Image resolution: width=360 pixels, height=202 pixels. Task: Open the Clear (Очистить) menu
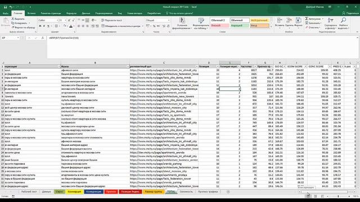313,27
